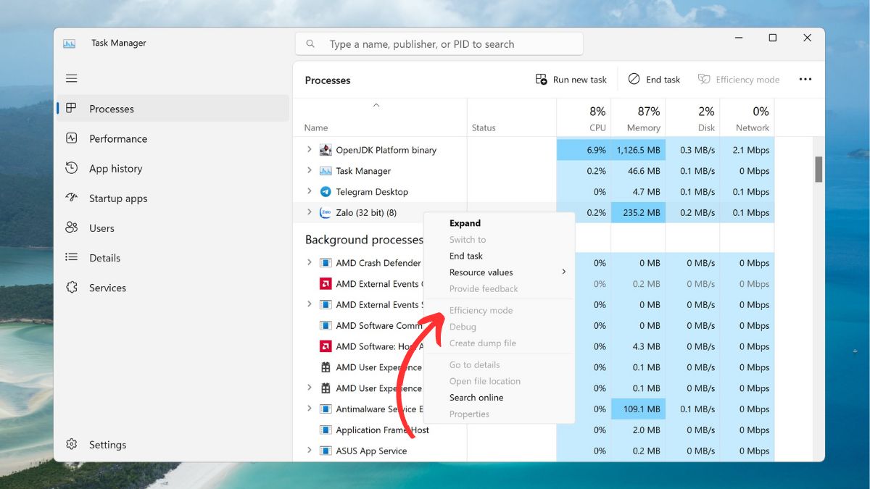
Task: Sort by the CPU column header
Action: pos(584,118)
